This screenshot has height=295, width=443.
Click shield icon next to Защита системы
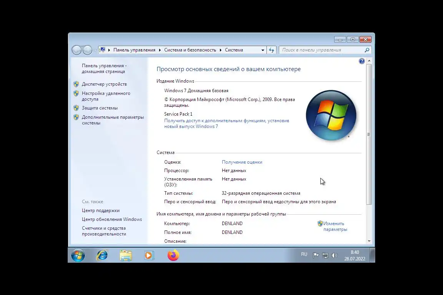pos(76,108)
